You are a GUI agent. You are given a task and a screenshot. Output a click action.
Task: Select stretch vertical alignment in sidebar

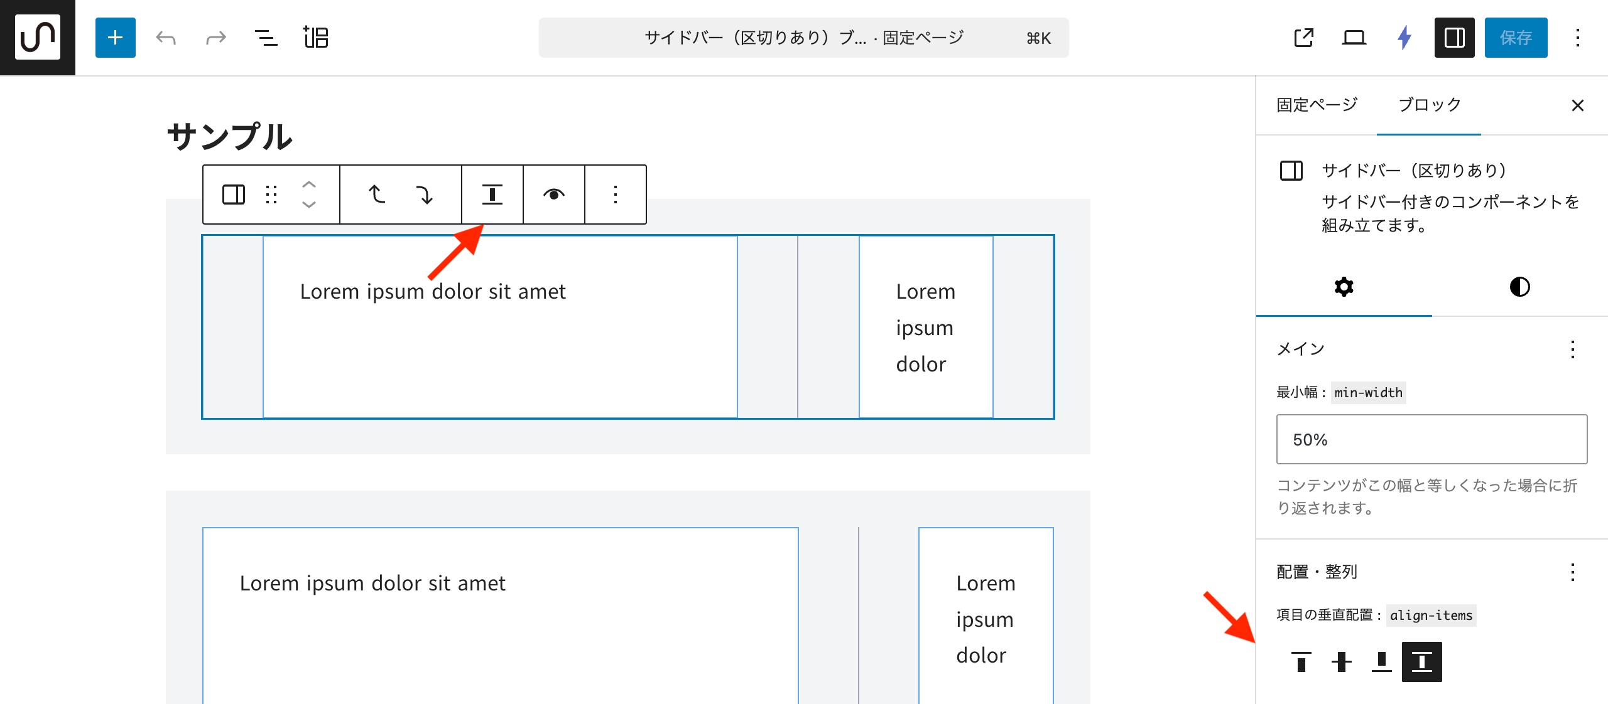(1421, 661)
